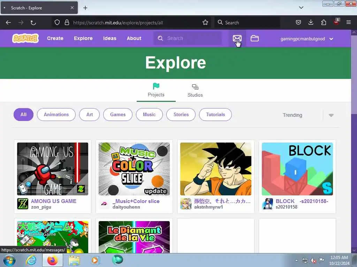The image size is (357, 267).
Task: Click the Firefox back arrow
Action: tap(8, 23)
